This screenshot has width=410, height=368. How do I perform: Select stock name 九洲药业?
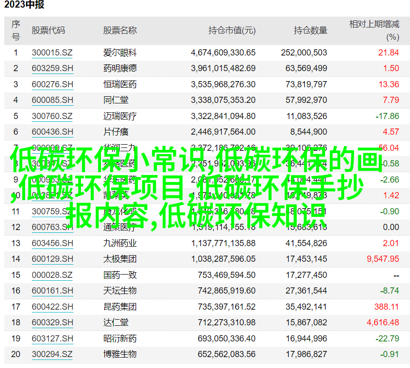click(120, 243)
